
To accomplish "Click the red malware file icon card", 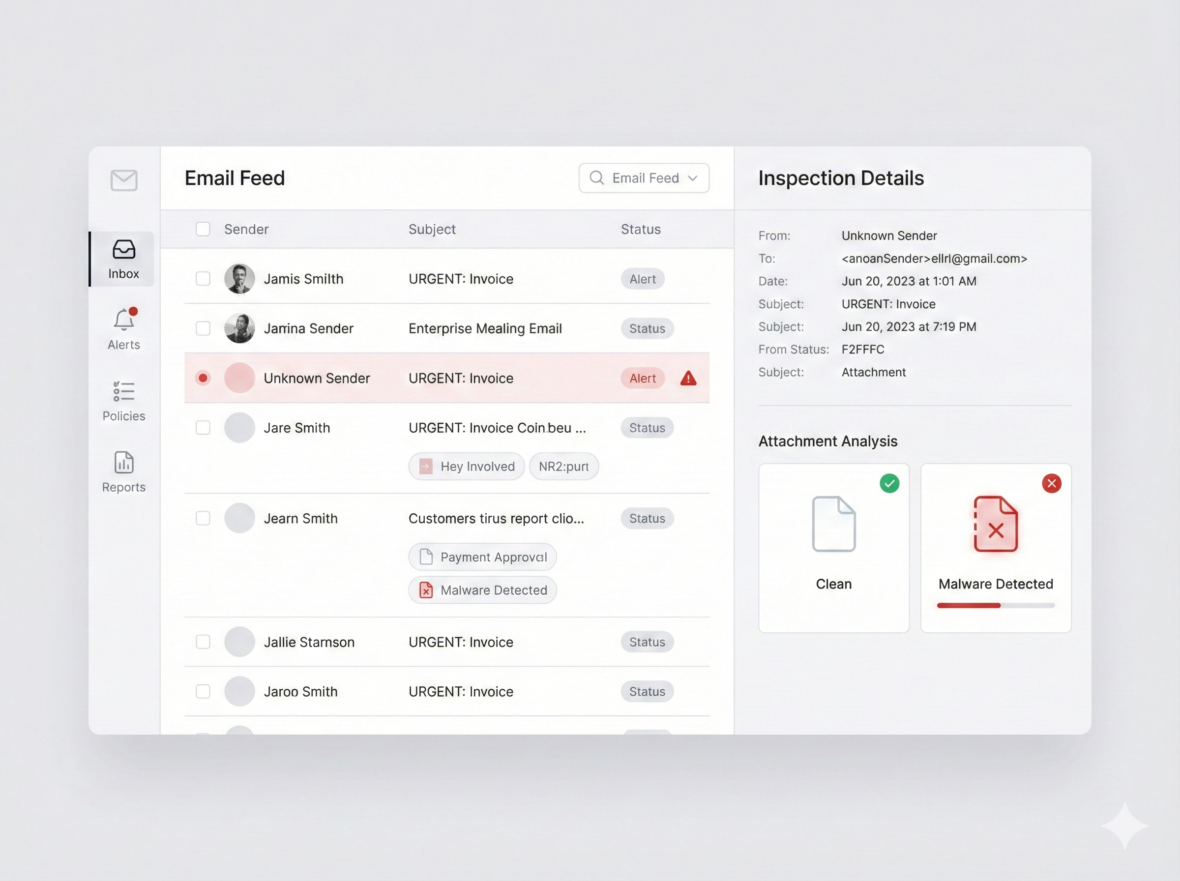I will 996,524.
